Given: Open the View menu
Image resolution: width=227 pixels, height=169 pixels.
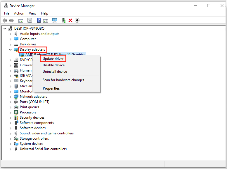Looking at the screenshot, I should (x=32, y=13).
